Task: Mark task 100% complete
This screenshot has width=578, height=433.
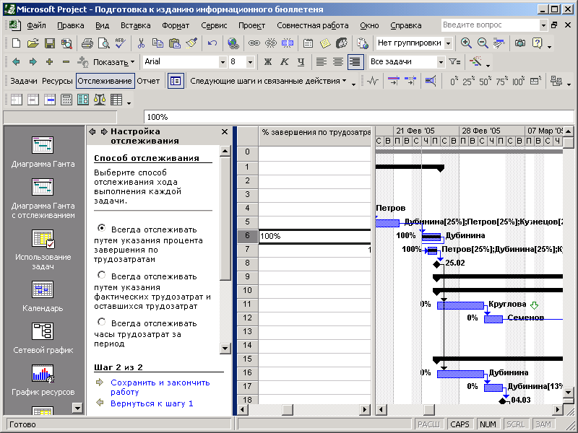Action: pyautogui.click(x=518, y=81)
